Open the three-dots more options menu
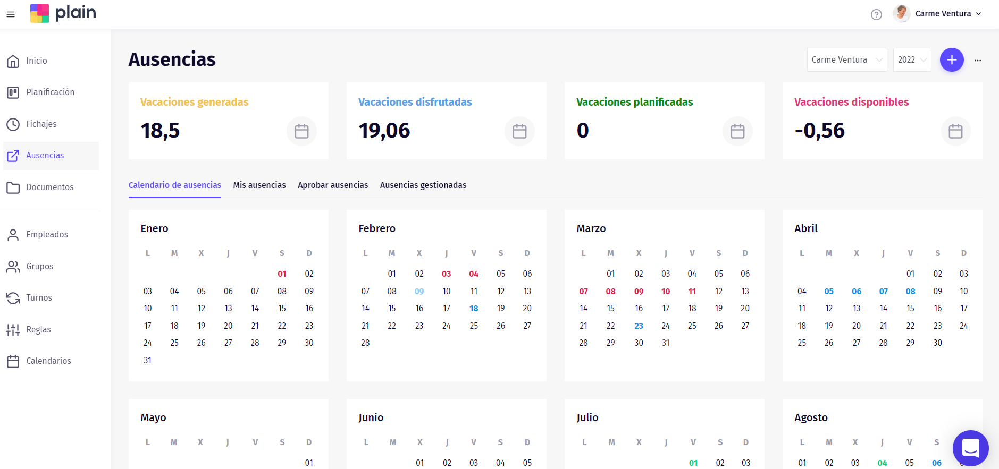This screenshot has height=469, width=999. click(978, 61)
